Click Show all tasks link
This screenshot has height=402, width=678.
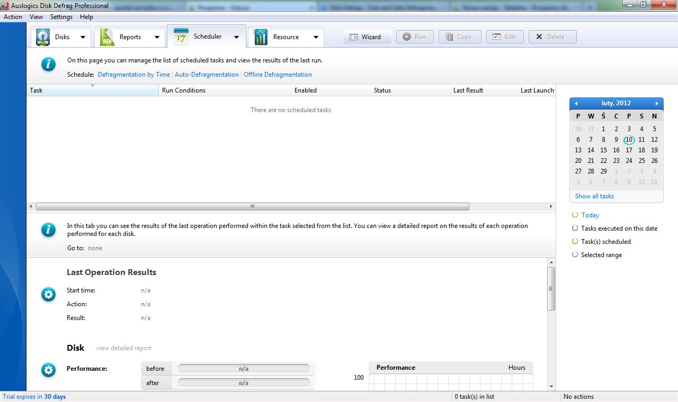click(x=594, y=196)
